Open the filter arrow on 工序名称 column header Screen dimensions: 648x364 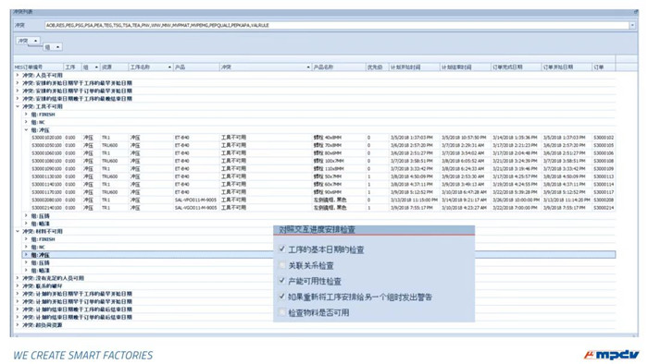169,67
